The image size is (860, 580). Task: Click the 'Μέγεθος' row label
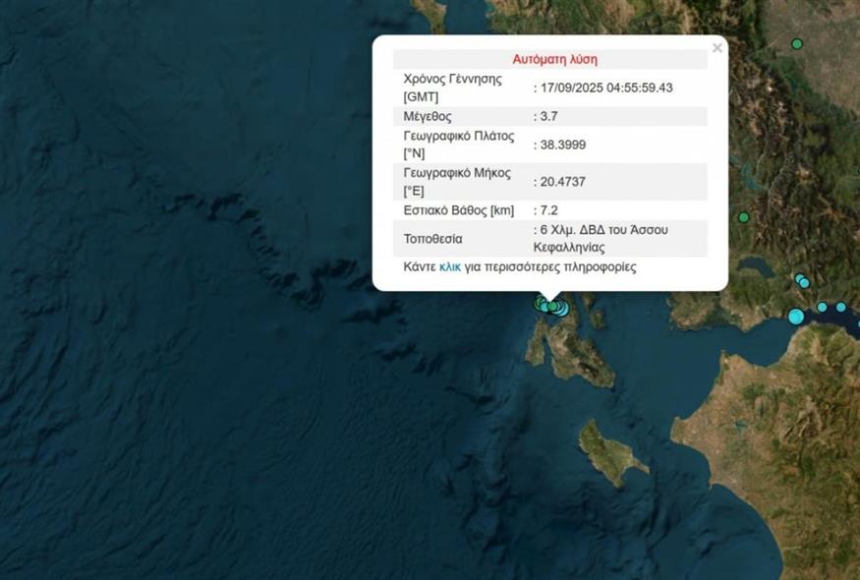(x=427, y=116)
